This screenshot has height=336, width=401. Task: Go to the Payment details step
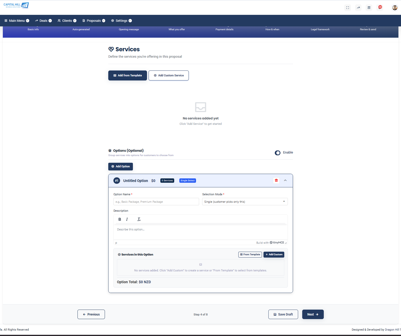(224, 29)
